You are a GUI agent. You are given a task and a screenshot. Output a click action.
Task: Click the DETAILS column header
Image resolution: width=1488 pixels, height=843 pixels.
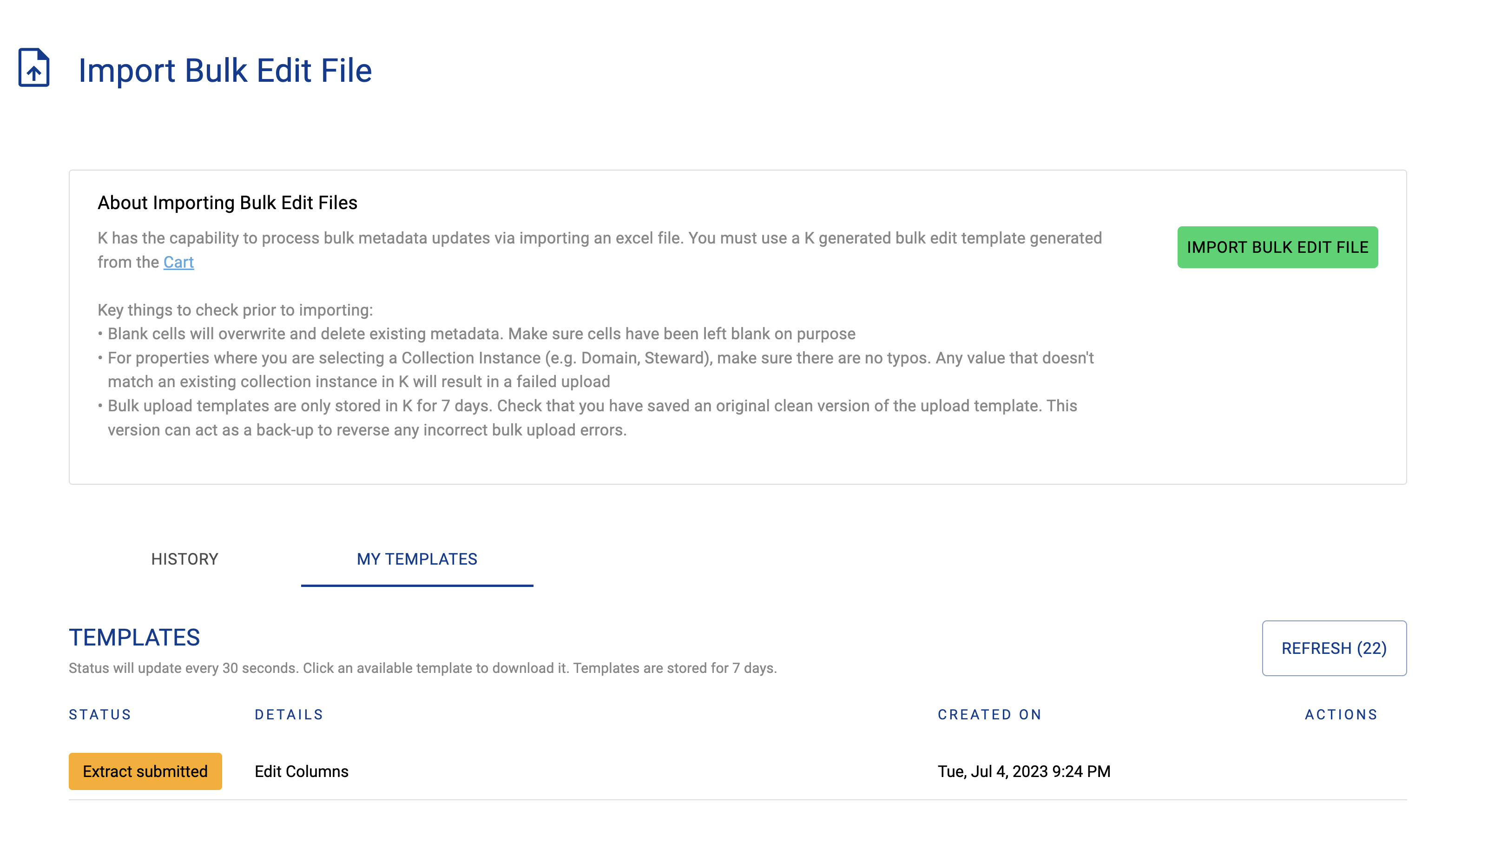(x=289, y=714)
